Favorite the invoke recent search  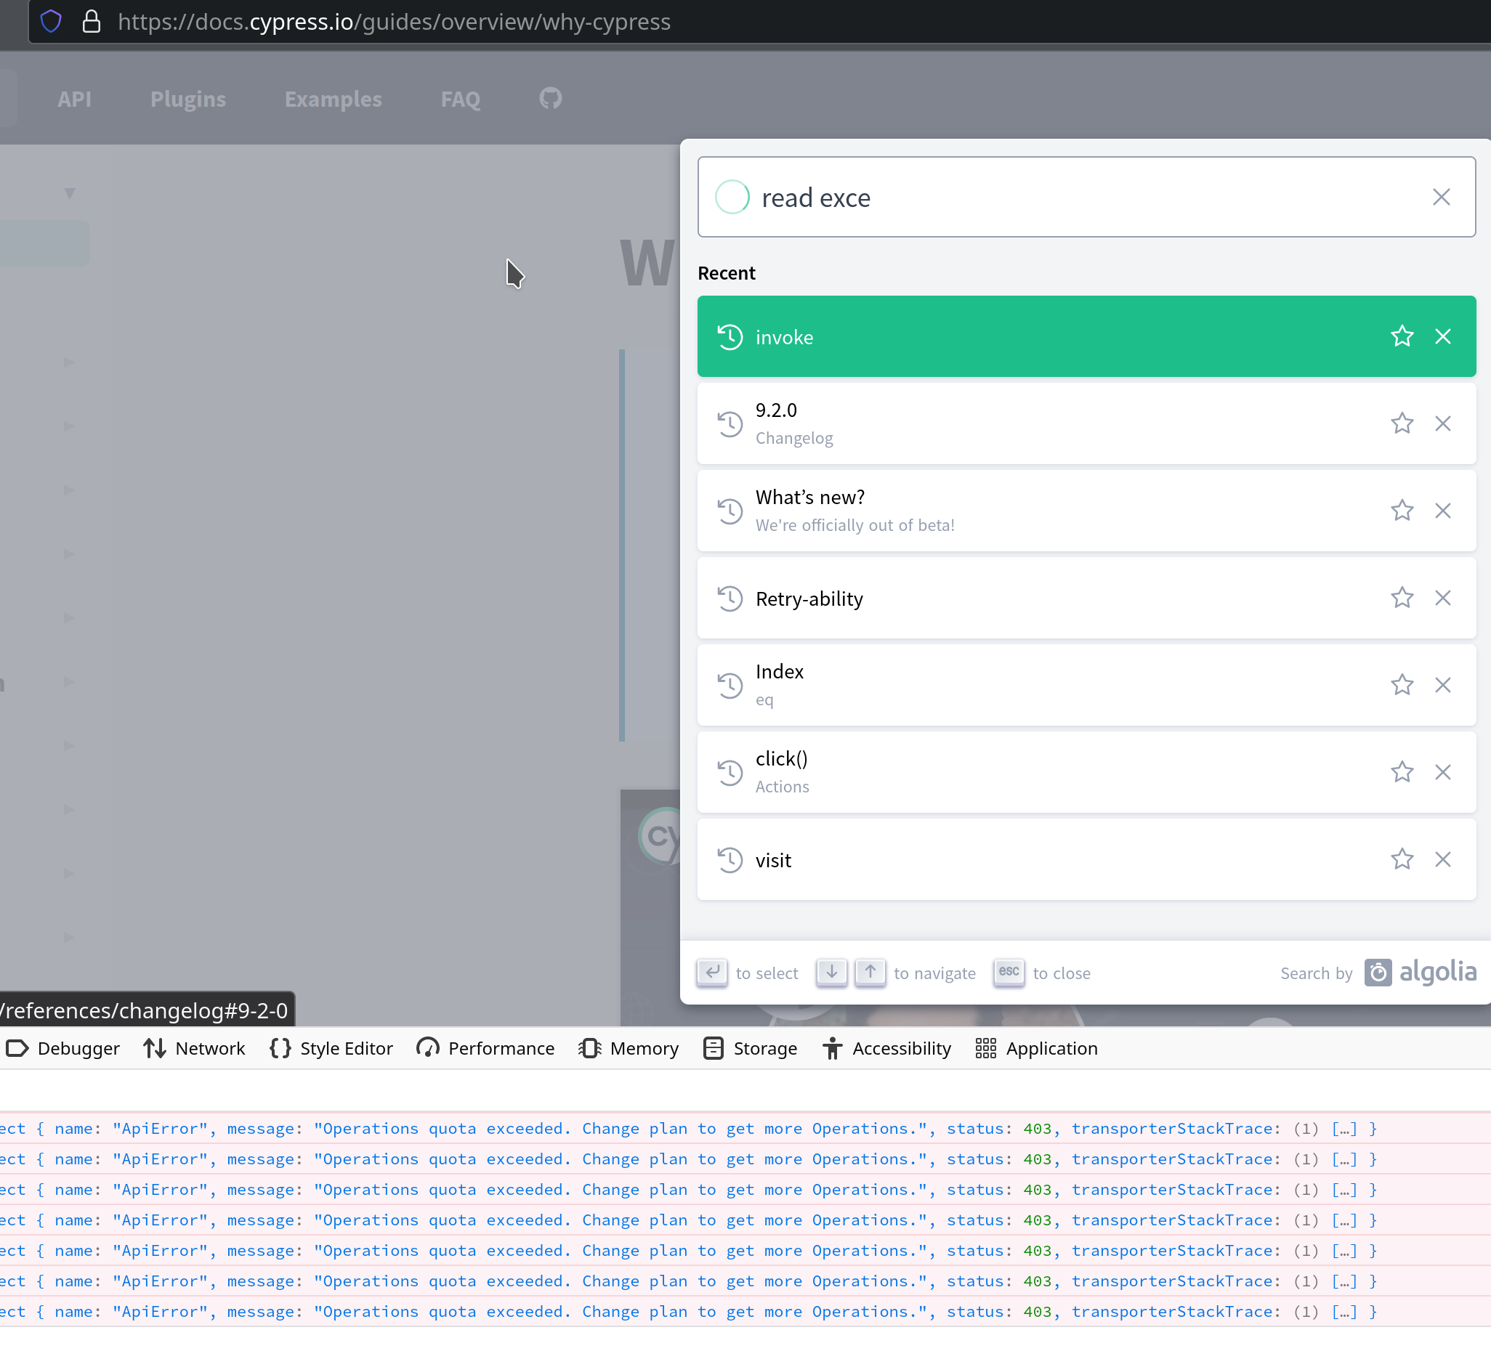pyautogui.click(x=1402, y=336)
